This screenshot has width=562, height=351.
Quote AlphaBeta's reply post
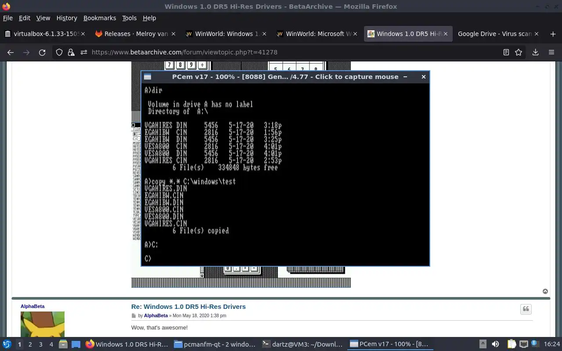pos(526,309)
